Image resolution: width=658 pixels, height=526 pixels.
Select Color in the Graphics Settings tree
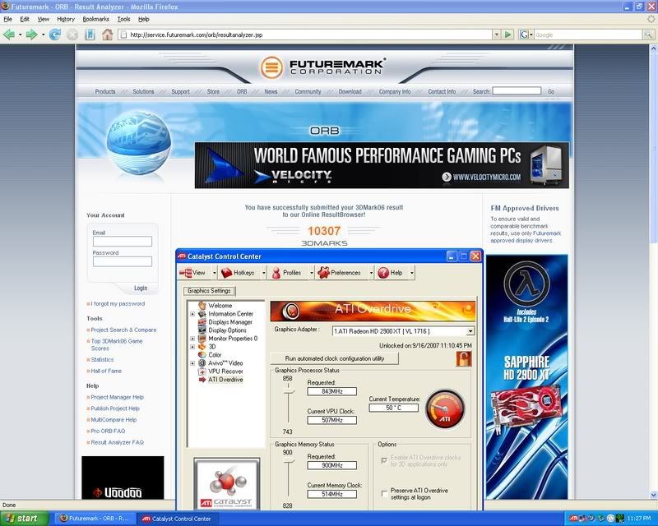(x=215, y=355)
